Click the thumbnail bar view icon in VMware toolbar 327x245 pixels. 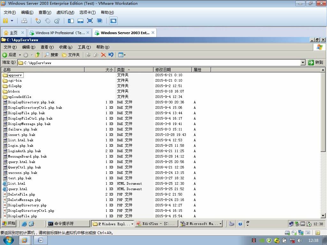point(80,21)
